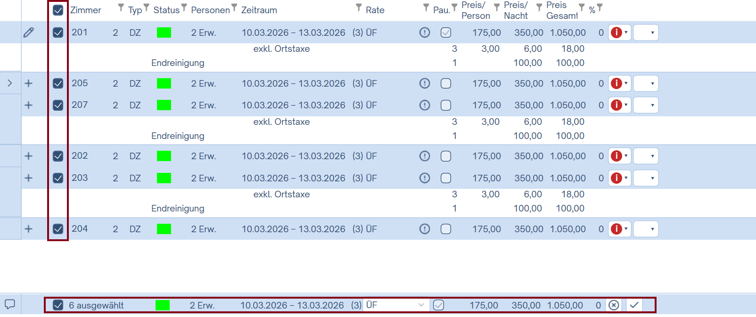
Task: Open the ÜF rate dropdown in bulk row
Action: [x=395, y=305]
